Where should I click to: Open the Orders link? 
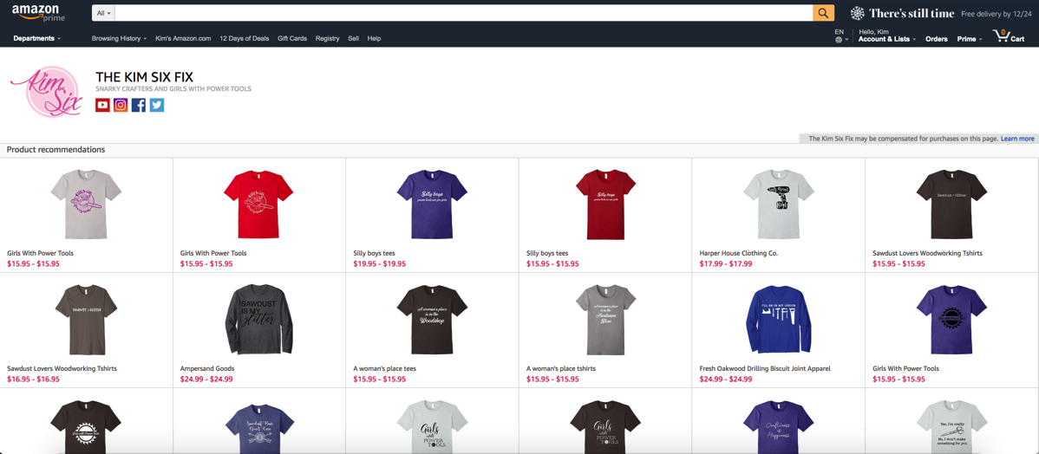937,39
